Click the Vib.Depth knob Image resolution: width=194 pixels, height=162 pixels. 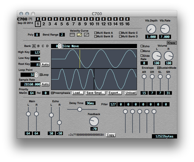151,29
